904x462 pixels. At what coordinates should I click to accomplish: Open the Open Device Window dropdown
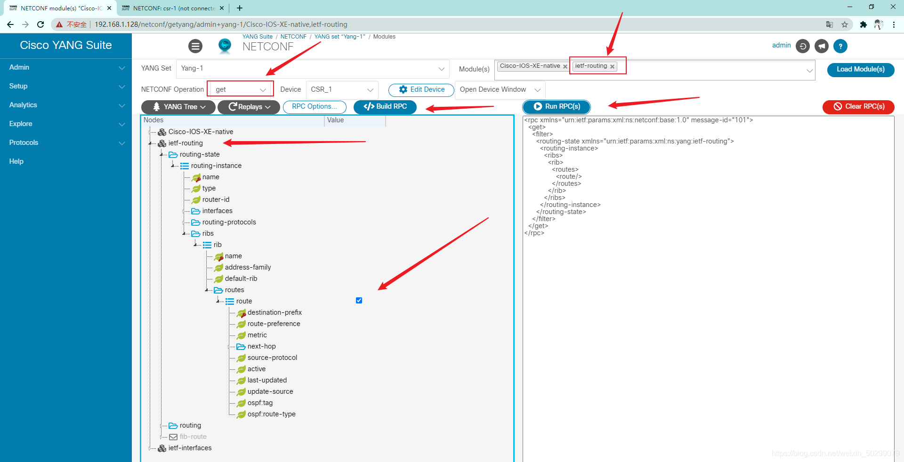(x=500, y=89)
